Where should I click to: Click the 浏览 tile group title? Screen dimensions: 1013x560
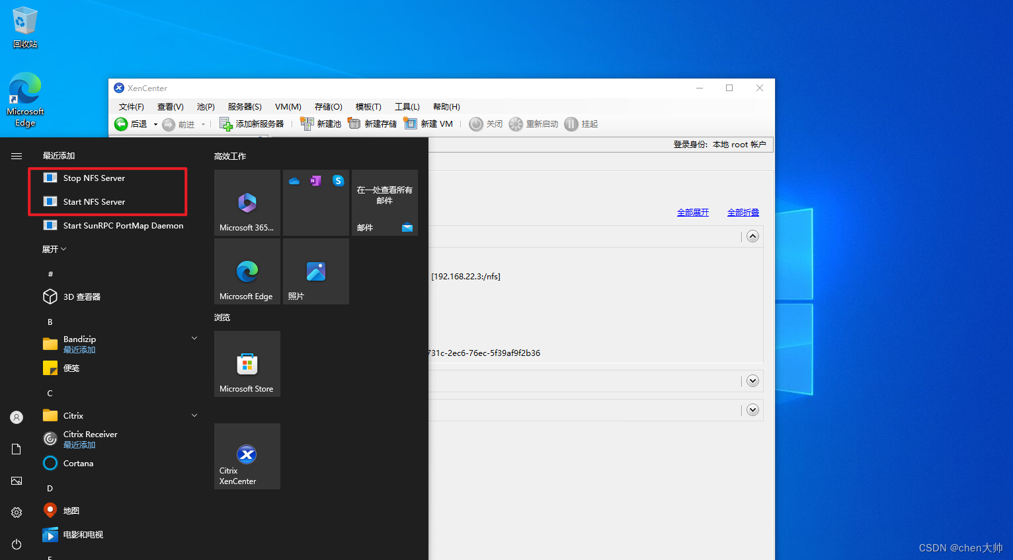[222, 318]
